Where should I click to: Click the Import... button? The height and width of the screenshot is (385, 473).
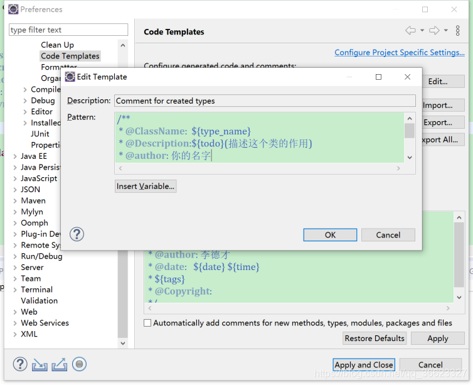pos(444,106)
